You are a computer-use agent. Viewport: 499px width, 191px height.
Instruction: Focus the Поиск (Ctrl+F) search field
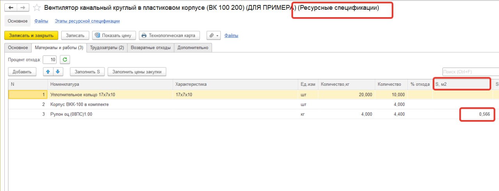point(471,72)
